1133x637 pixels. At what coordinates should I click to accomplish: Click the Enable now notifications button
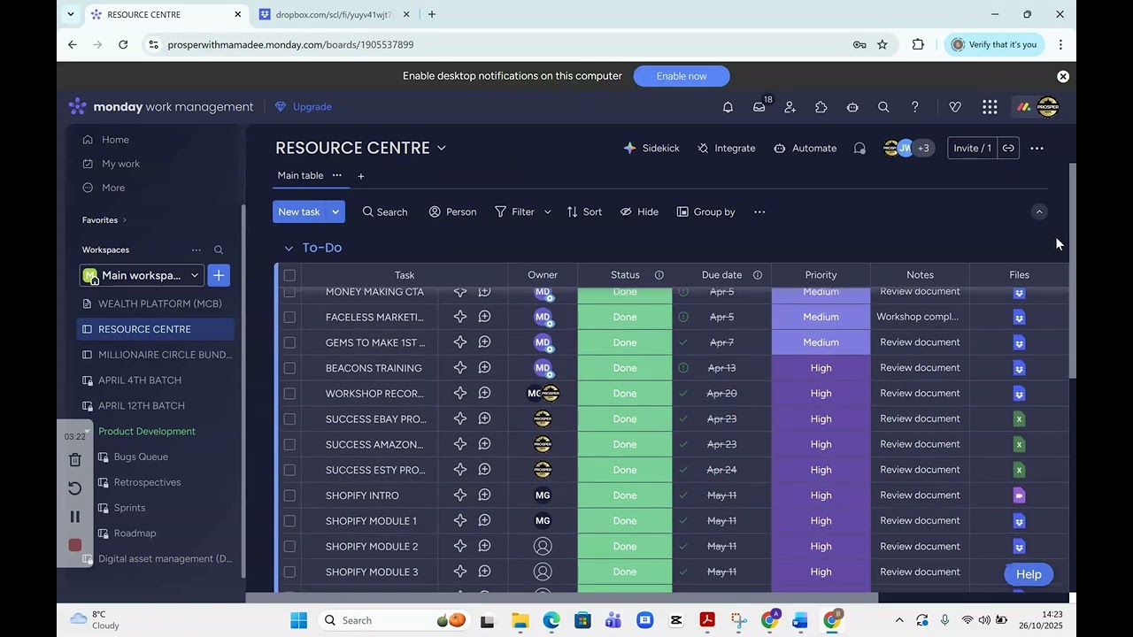[x=682, y=76]
